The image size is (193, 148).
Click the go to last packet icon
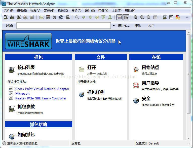(110, 17)
